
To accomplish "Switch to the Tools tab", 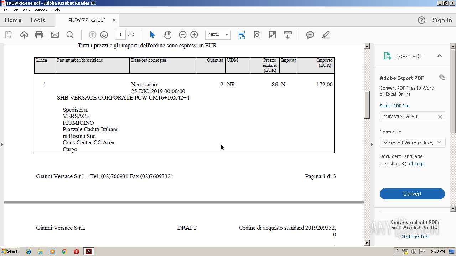I will point(37,20).
